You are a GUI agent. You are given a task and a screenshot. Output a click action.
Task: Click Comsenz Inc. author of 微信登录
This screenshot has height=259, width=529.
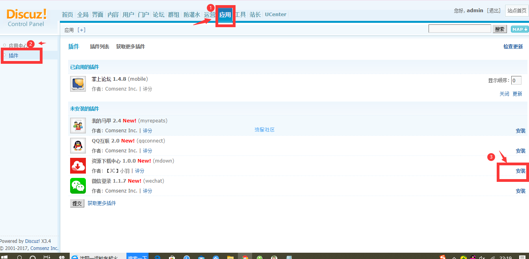[121, 191]
